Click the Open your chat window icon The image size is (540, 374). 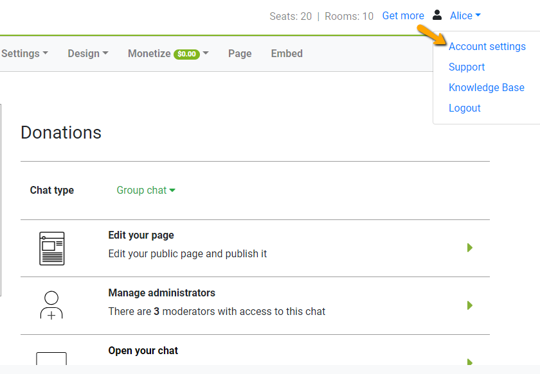tap(51, 359)
